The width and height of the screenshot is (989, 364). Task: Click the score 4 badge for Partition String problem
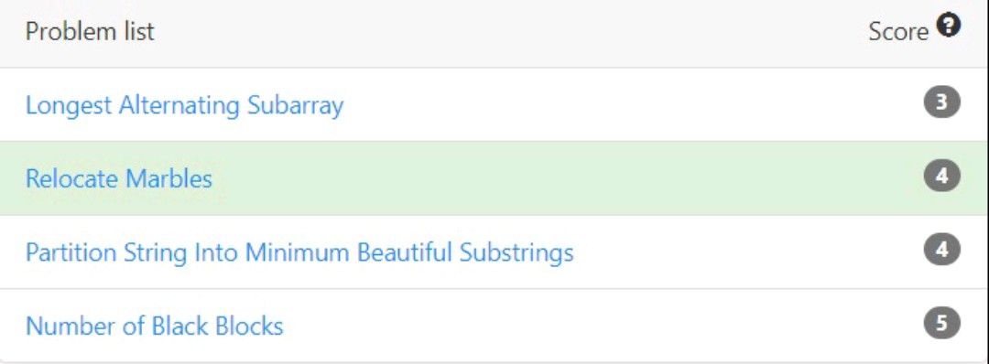[x=941, y=250]
